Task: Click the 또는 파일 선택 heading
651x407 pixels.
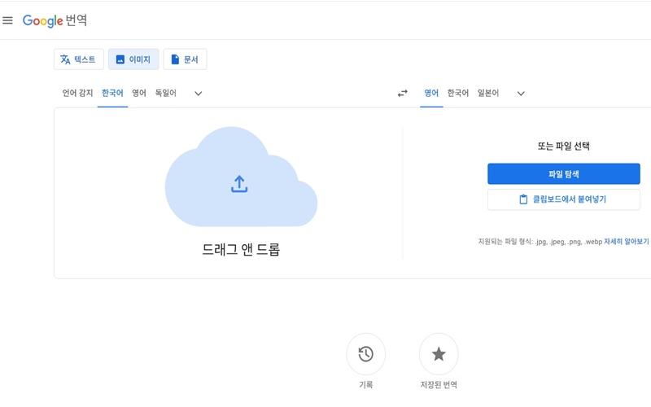Action: click(x=563, y=146)
